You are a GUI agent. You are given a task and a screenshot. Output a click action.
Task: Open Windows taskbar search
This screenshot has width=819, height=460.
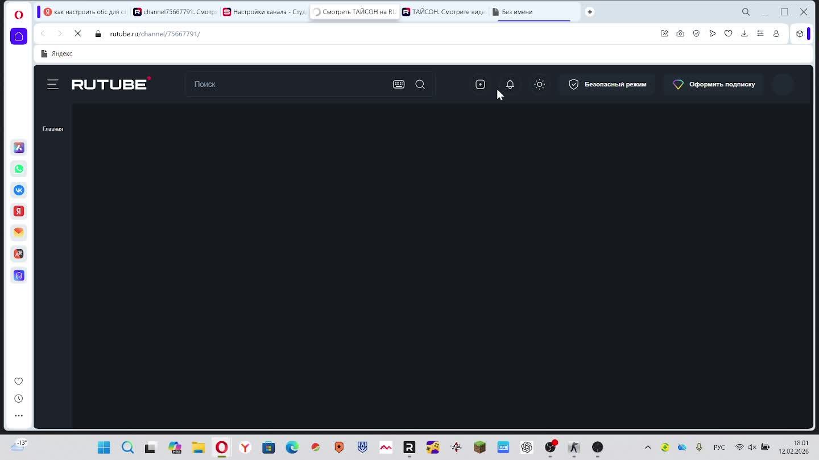pyautogui.click(x=127, y=448)
